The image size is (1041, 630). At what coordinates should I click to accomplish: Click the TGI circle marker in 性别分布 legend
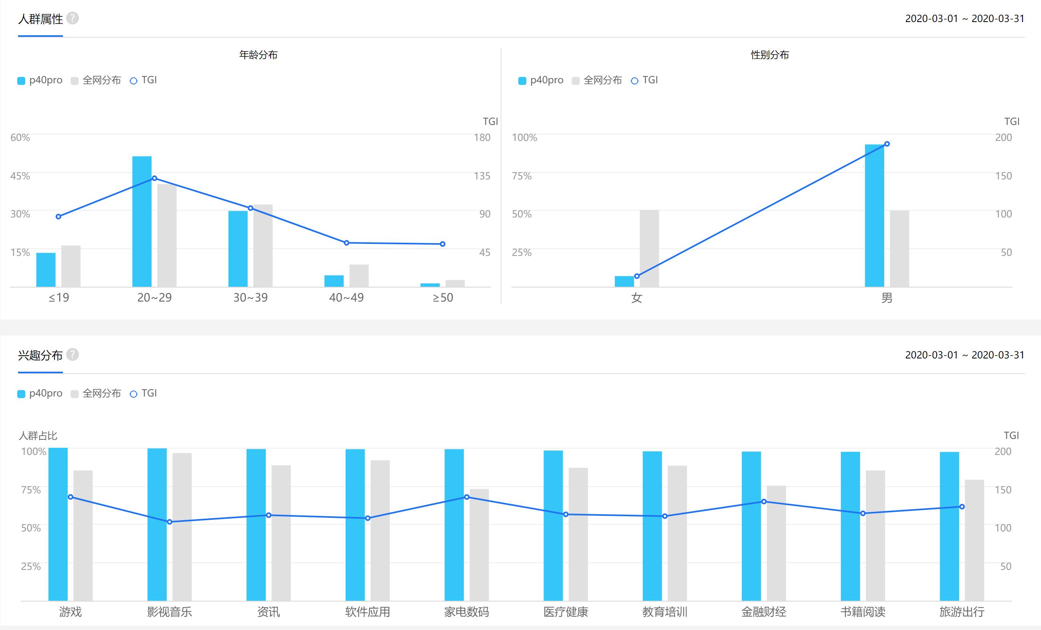(634, 80)
